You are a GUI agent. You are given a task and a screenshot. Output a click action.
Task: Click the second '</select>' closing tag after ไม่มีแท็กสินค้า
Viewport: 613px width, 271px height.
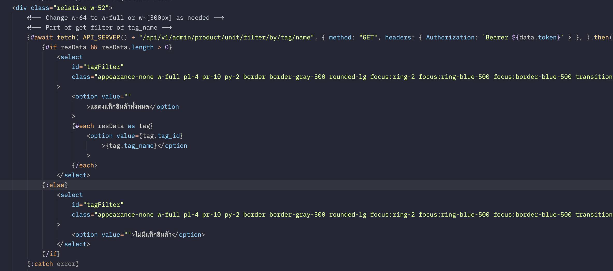pos(74,244)
